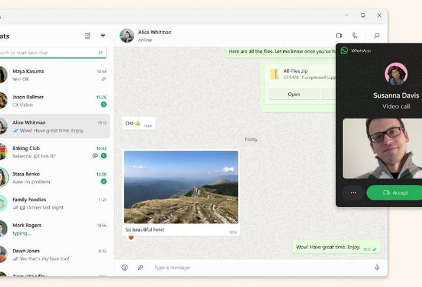Click the Susanna Davis caller name
The height and width of the screenshot is (287, 422).
click(396, 95)
